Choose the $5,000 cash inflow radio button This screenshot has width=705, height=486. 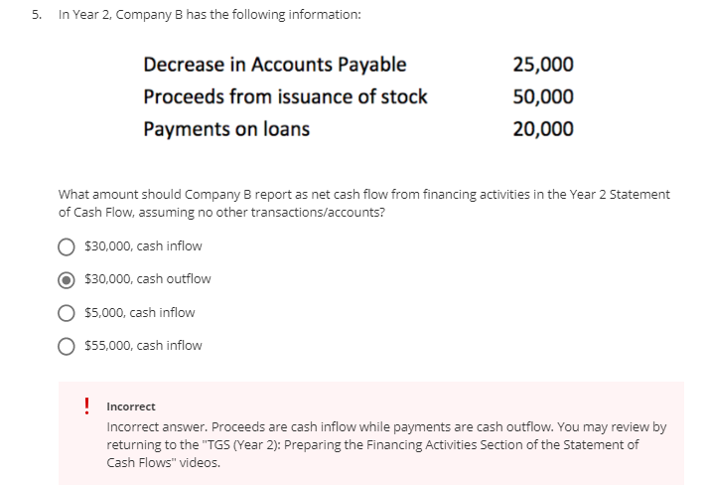67,313
